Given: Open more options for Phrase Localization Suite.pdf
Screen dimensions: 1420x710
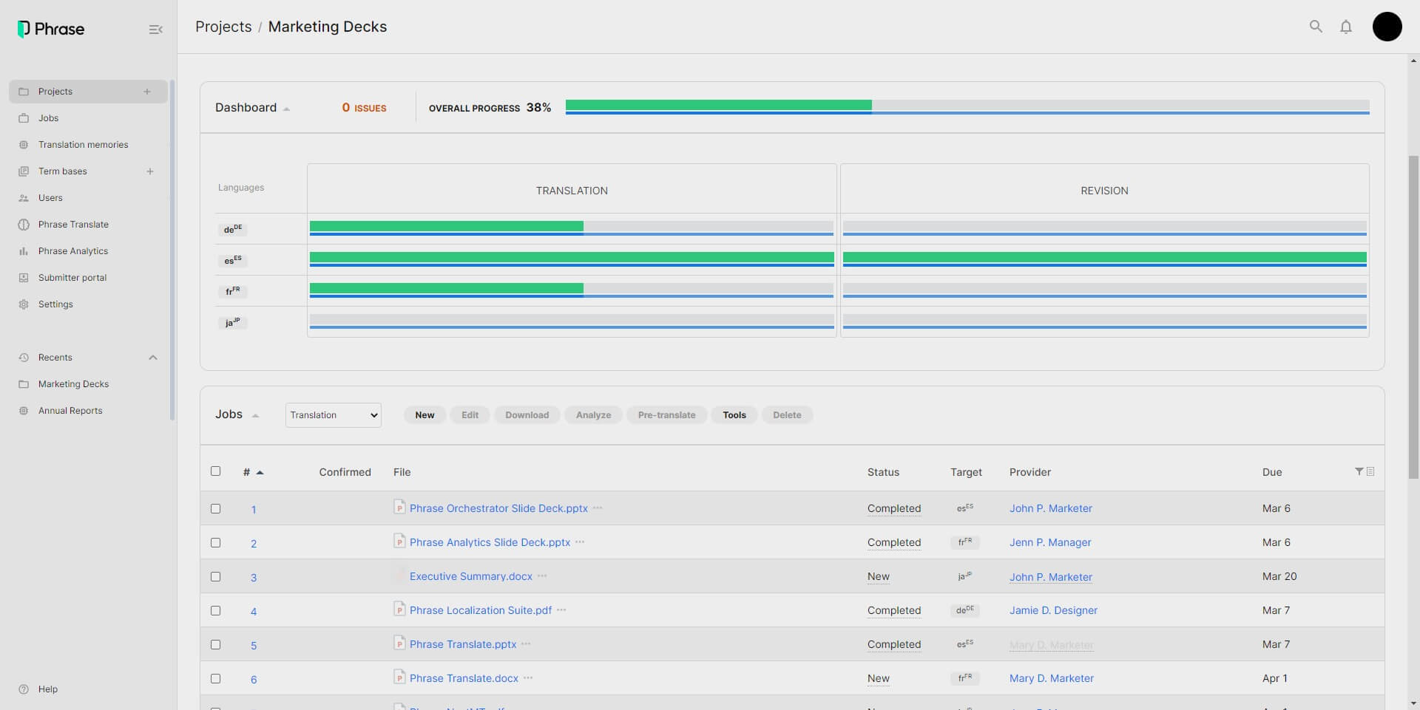Looking at the screenshot, I should (561, 610).
